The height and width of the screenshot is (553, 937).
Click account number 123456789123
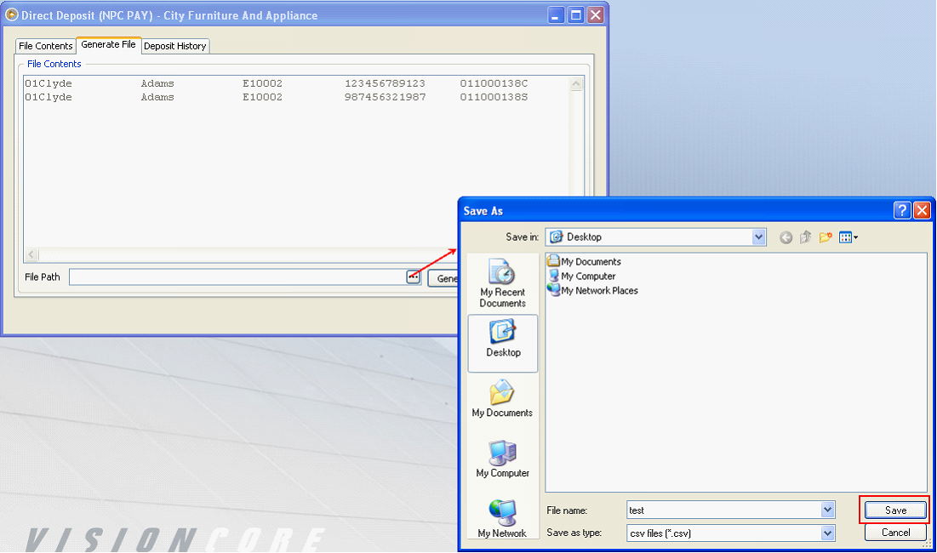click(x=385, y=83)
